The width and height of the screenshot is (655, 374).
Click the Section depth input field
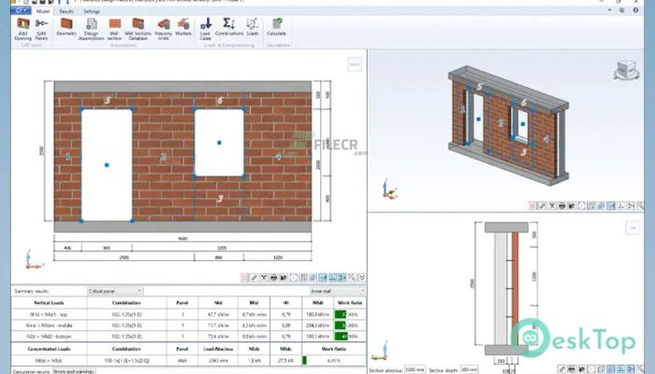(469, 370)
